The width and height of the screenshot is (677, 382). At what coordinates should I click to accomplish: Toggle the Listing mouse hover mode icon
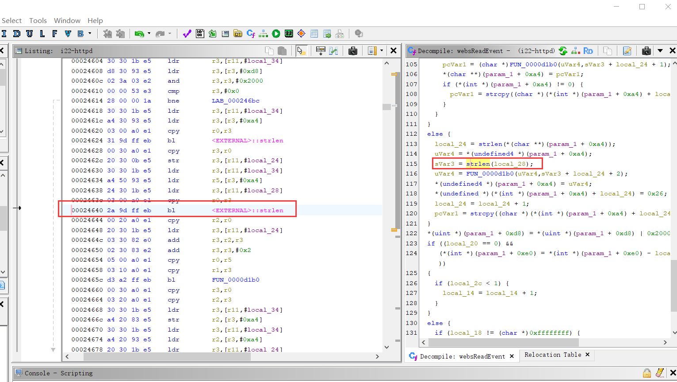302,51
